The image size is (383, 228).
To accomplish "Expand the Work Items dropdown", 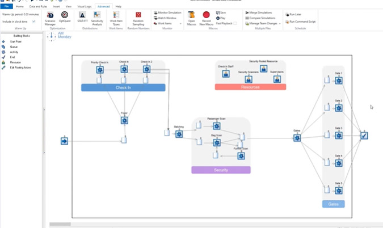I will 180,23.
